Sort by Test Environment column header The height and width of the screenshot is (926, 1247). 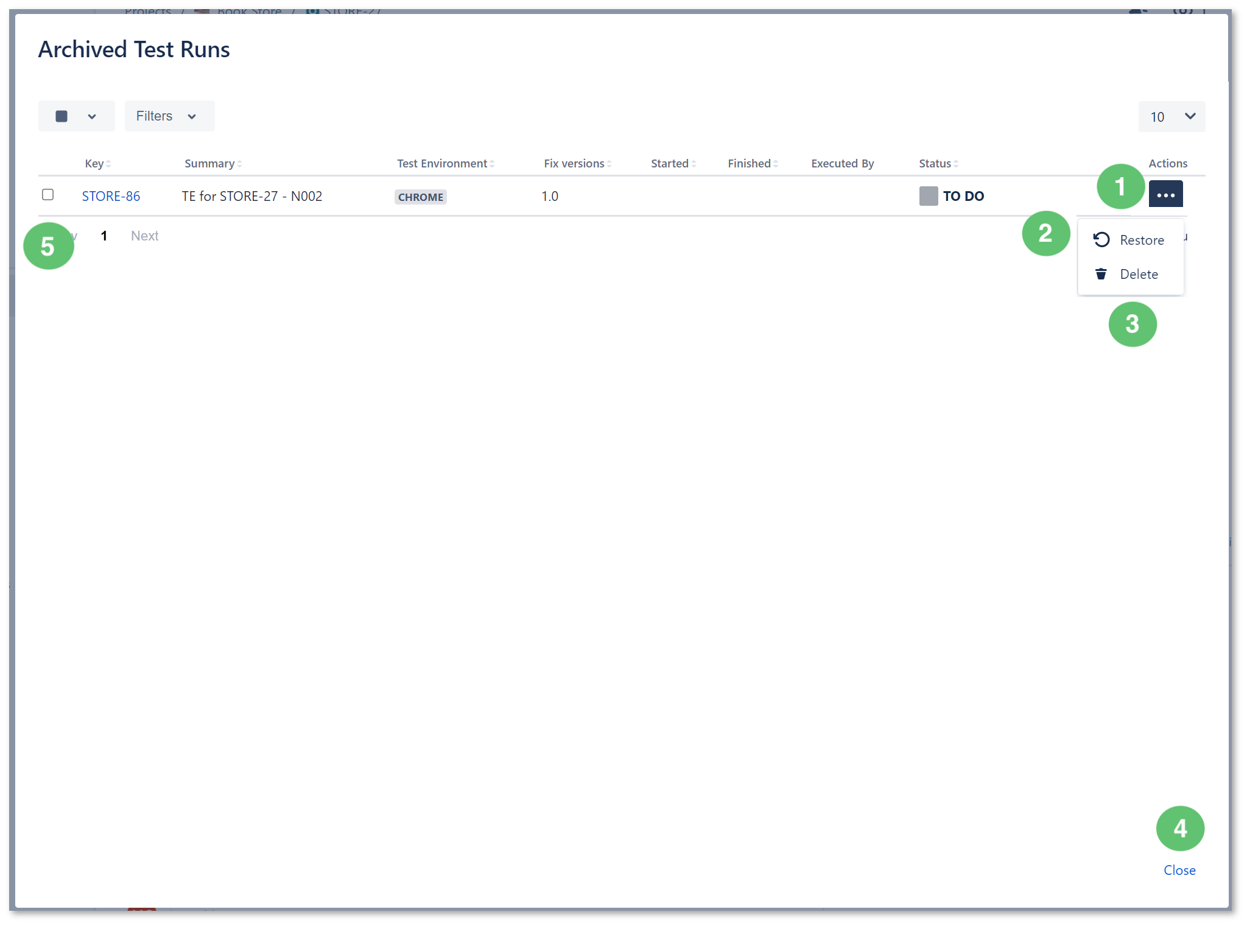[446, 164]
